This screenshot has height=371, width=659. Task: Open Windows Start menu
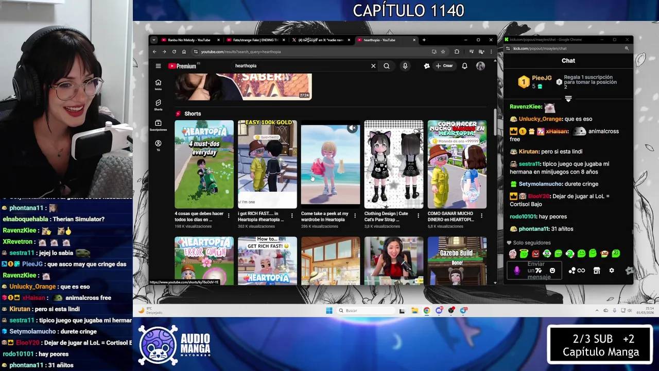329,310
